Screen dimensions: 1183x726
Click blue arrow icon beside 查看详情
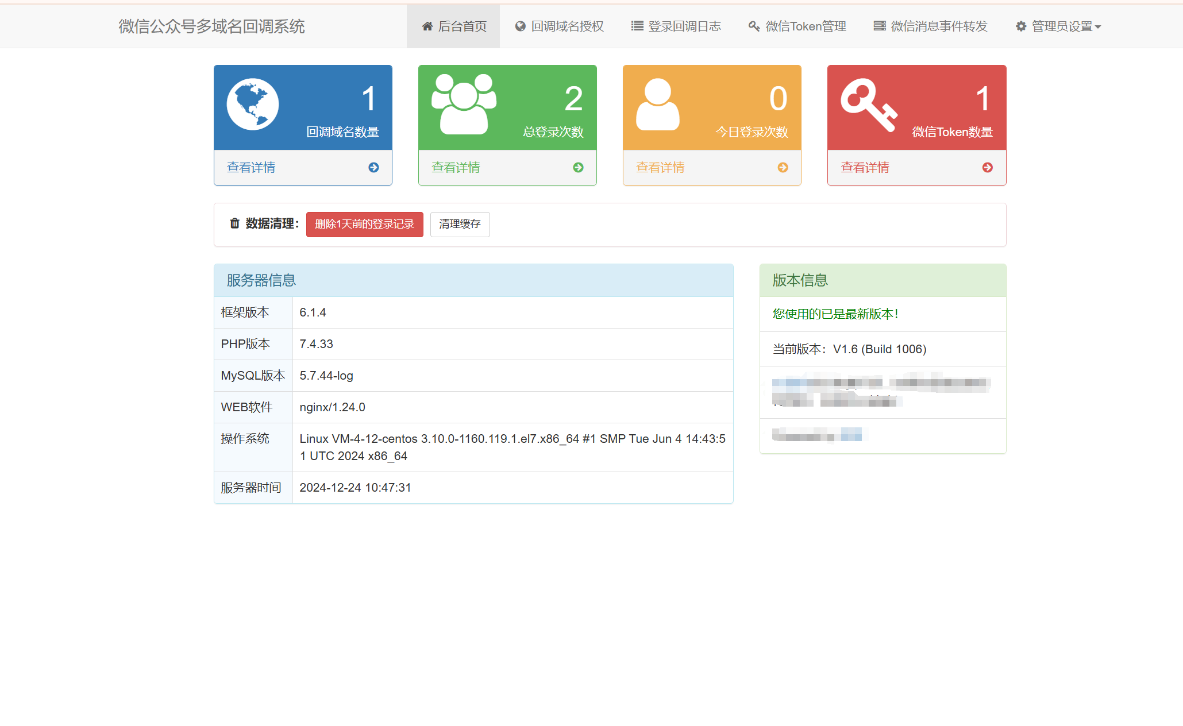373,168
